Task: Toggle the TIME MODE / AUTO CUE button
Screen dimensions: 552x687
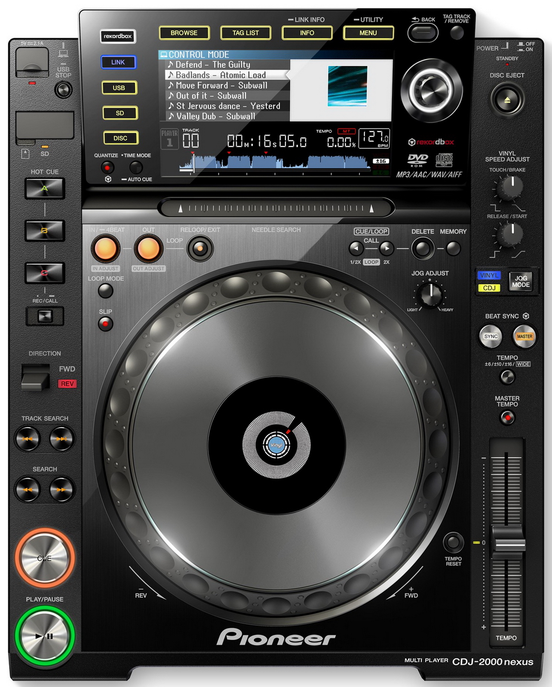Action: (x=136, y=167)
